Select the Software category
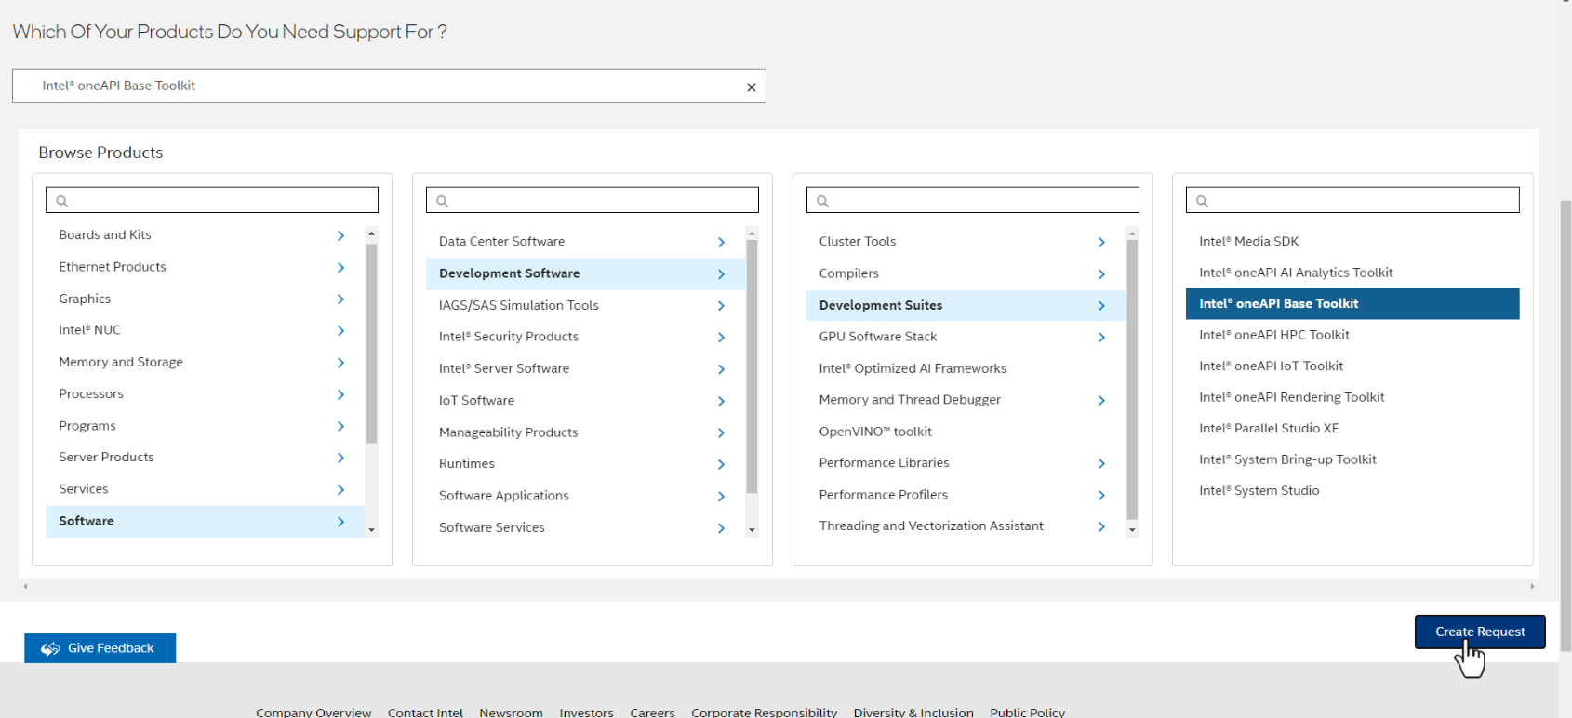Image resolution: width=1572 pixels, height=718 pixels. click(205, 521)
